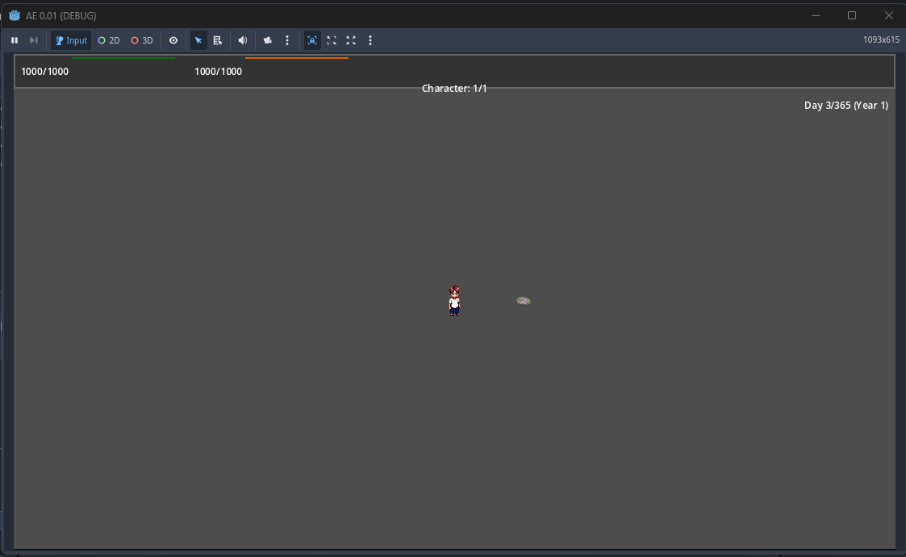Click the Character: 1/1 label
Viewport: 906px width, 557px height.
[454, 89]
